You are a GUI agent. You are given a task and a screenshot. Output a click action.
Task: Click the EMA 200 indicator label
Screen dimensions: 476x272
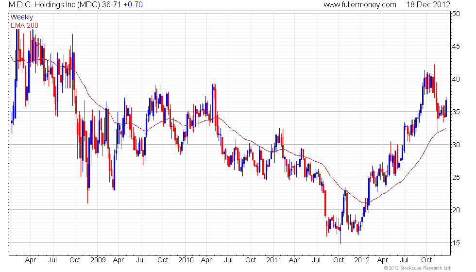coord(24,25)
